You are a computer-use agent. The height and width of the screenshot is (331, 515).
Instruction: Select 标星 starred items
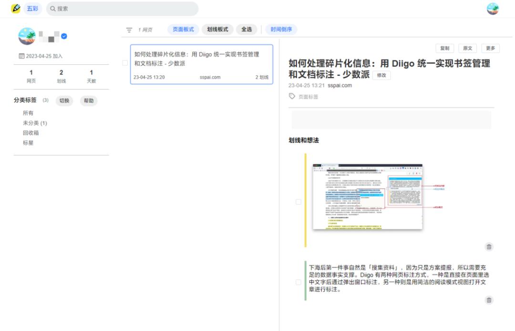tap(28, 143)
